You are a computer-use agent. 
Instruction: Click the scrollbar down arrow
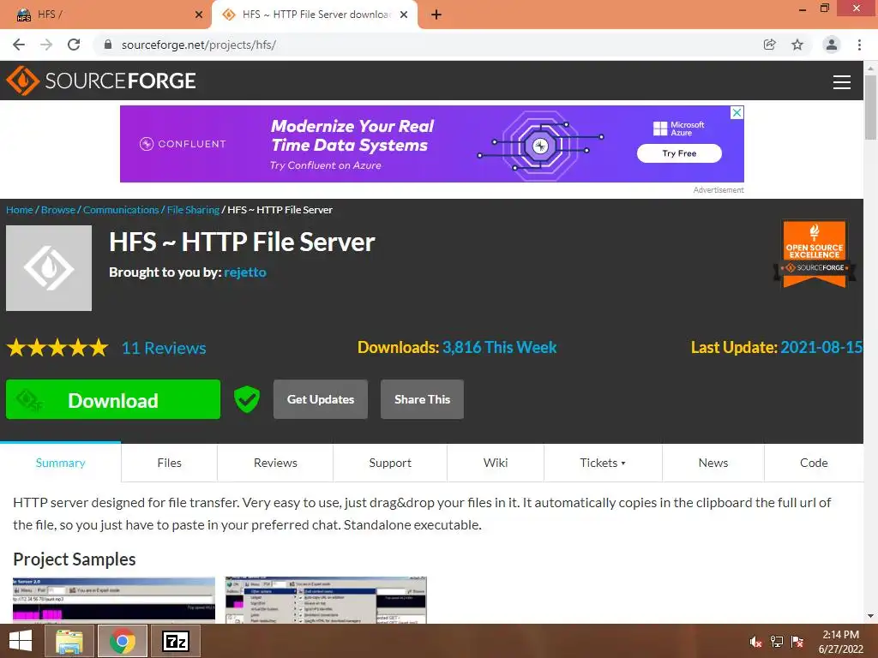point(871,616)
